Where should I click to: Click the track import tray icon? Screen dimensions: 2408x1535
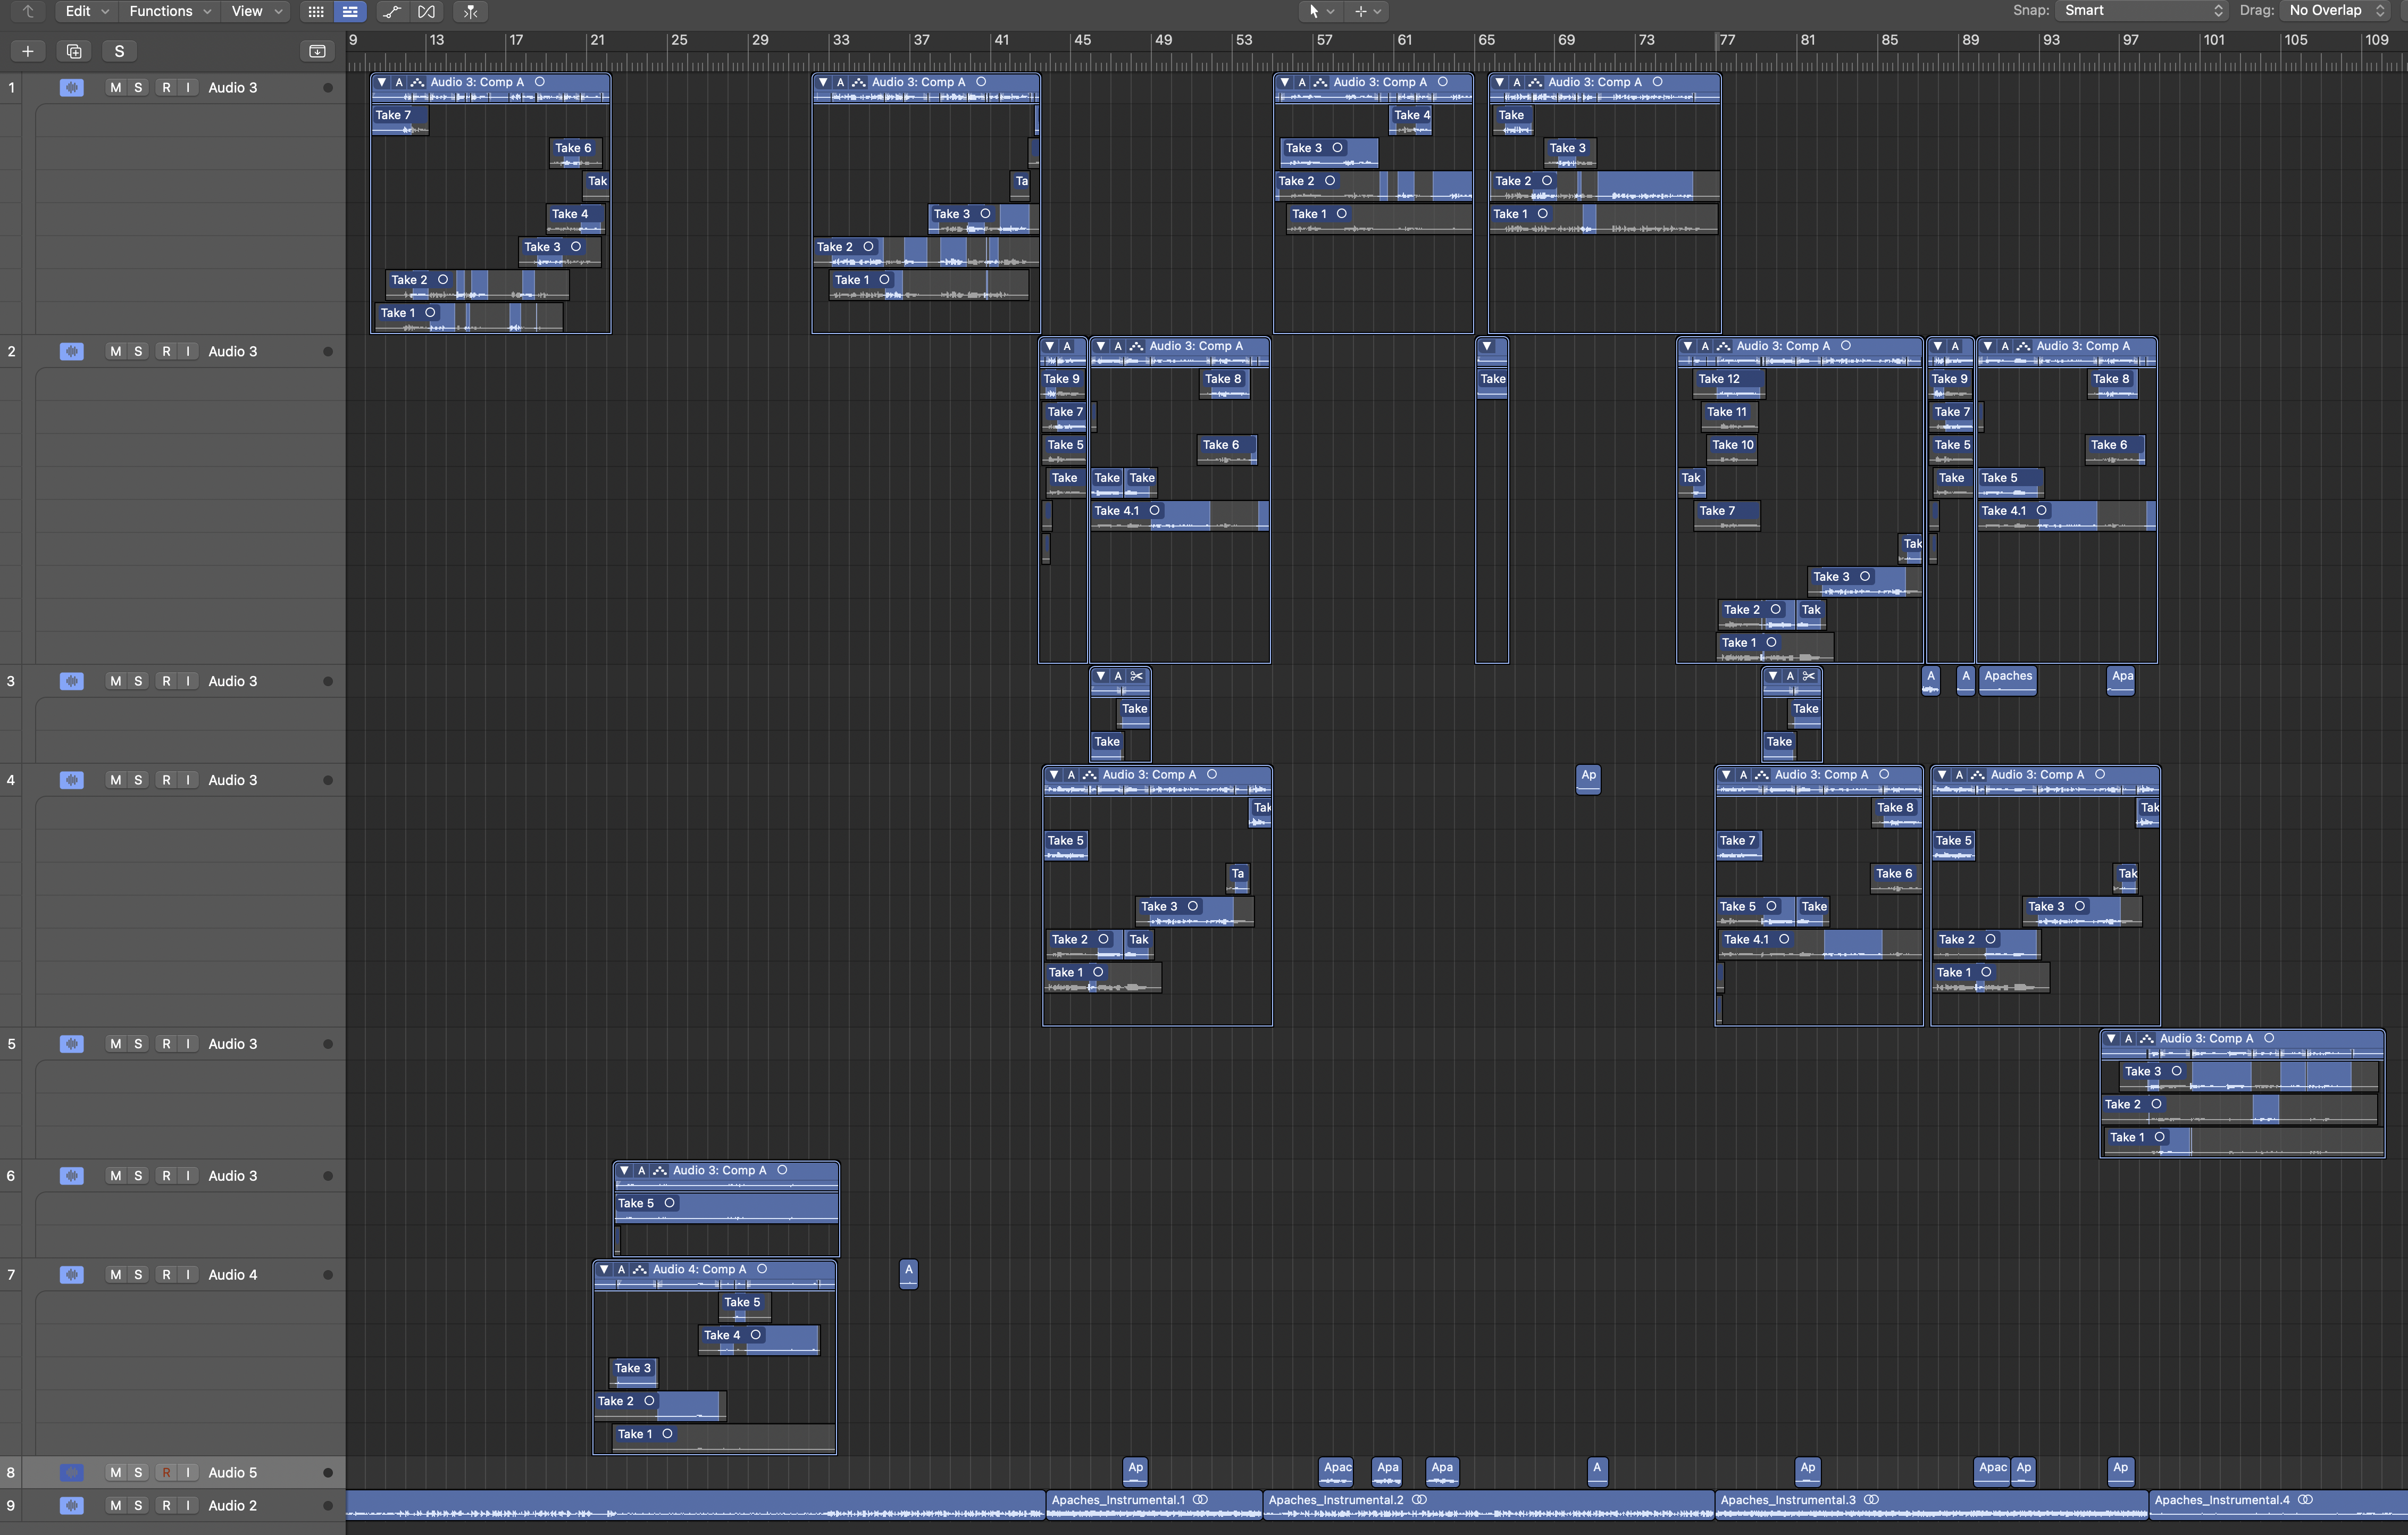[317, 51]
